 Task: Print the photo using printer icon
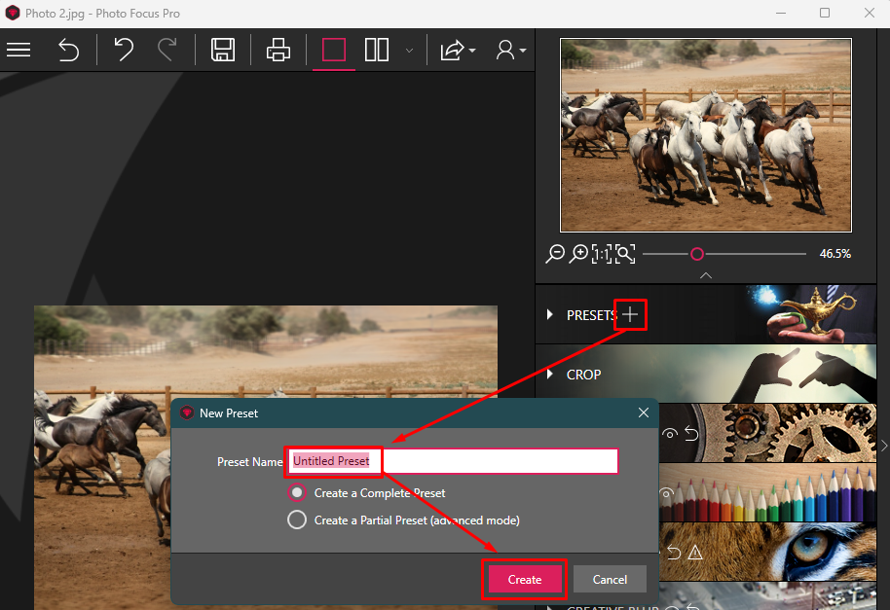278,50
